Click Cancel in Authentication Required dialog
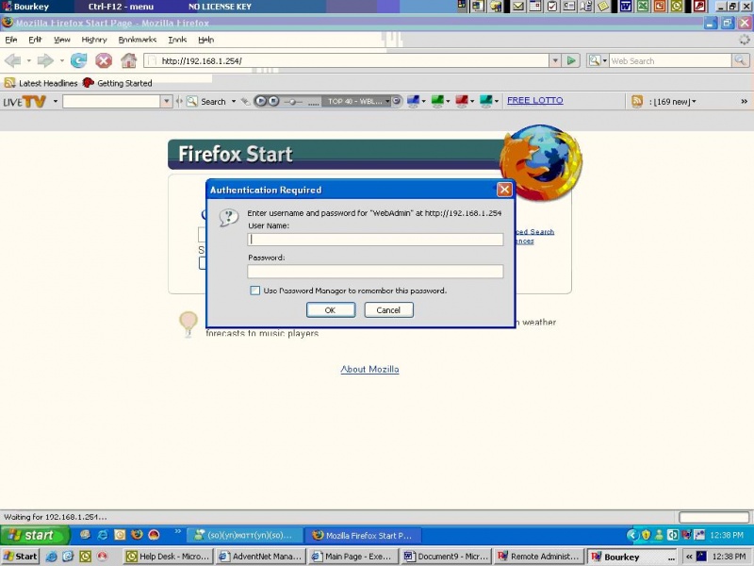 pos(388,310)
